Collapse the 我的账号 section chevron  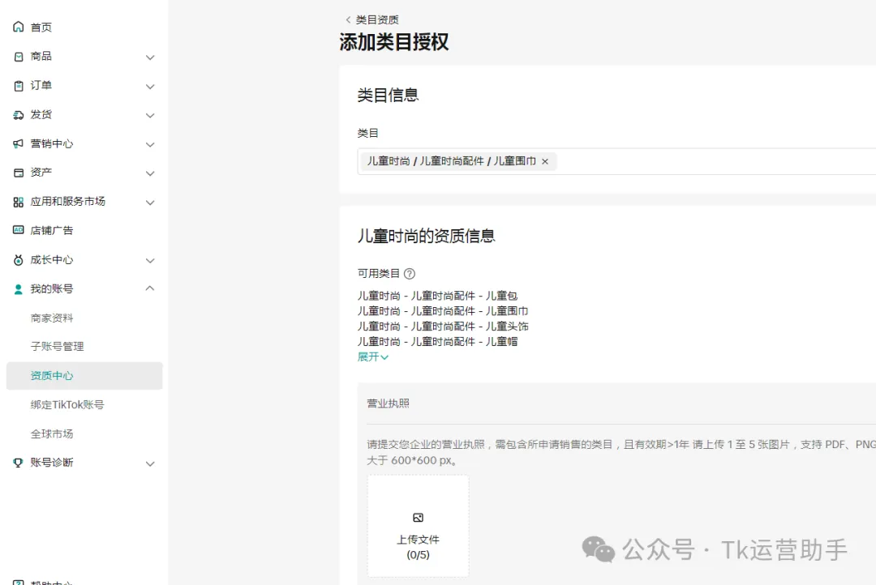(150, 288)
